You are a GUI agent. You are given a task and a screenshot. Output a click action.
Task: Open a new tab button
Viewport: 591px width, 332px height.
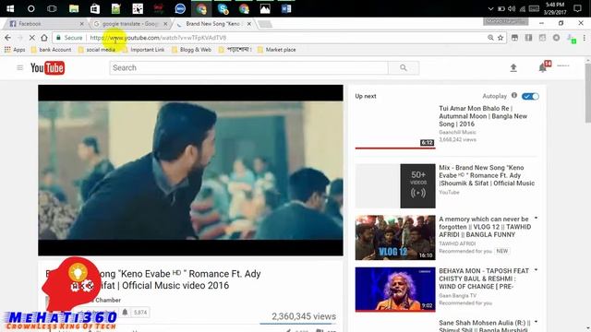point(265,24)
